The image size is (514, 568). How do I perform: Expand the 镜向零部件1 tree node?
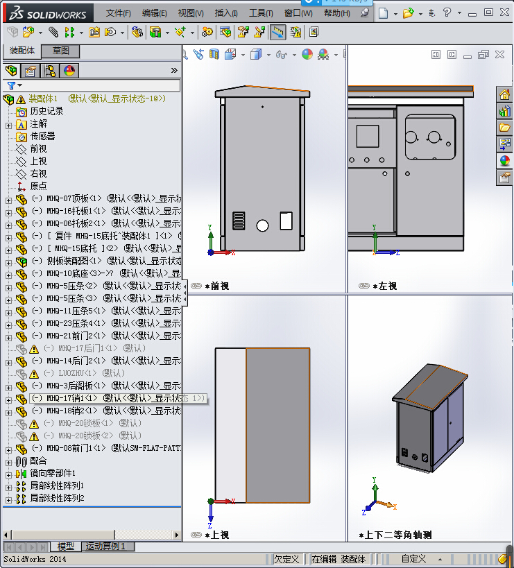(x=8, y=475)
